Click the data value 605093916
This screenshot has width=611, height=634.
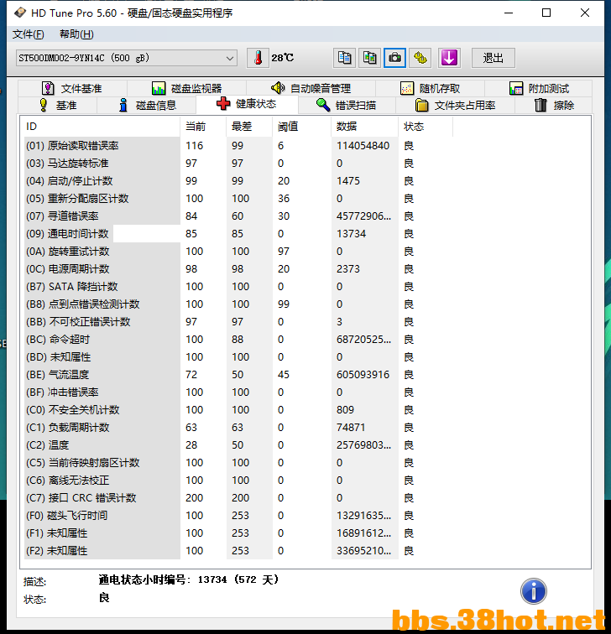point(363,374)
